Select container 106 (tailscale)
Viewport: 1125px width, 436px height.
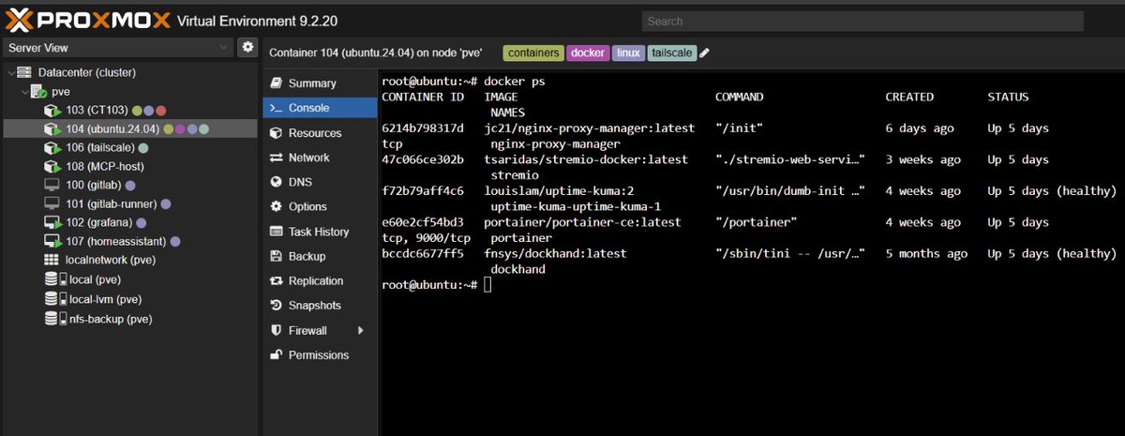click(x=129, y=148)
